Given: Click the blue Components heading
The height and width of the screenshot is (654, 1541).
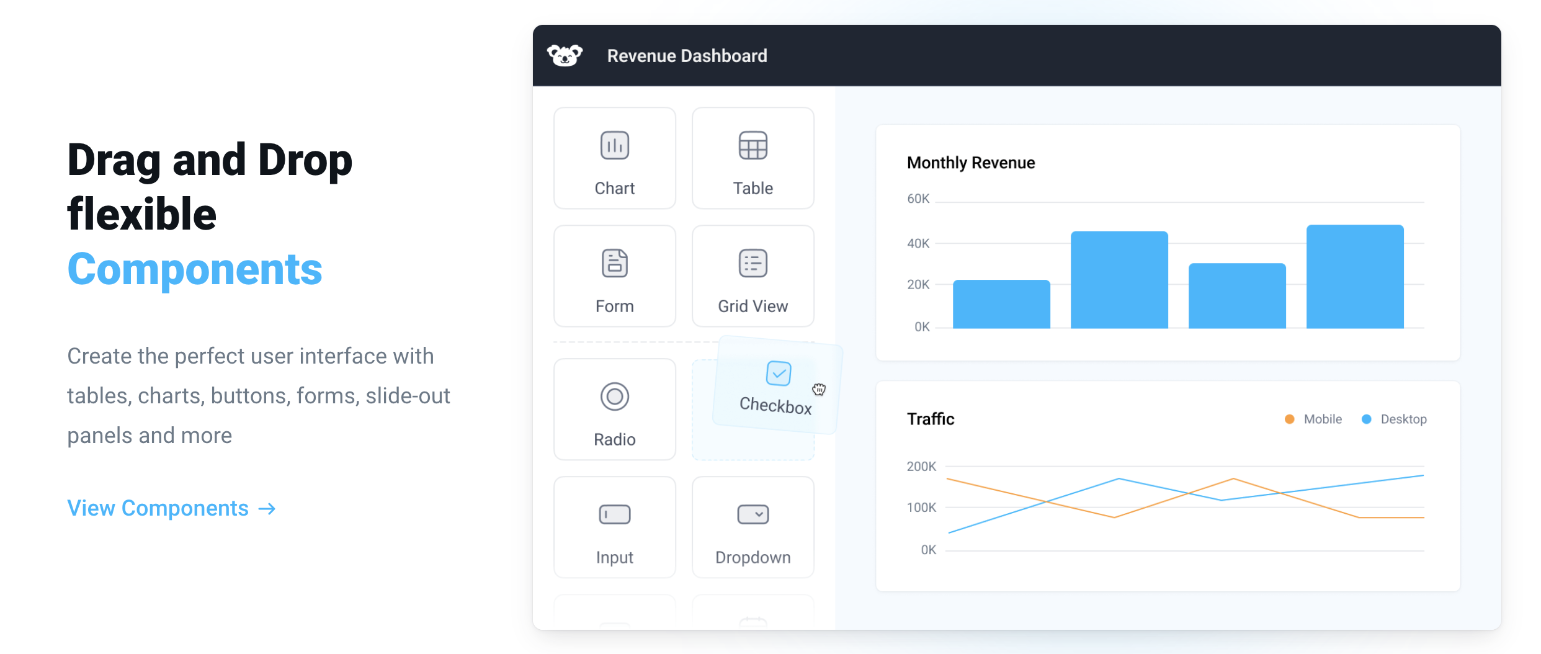Looking at the screenshot, I should point(194,268).
